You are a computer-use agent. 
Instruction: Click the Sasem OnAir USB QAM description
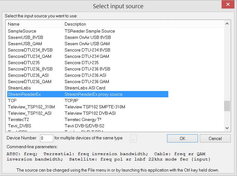tap(87, 44)
